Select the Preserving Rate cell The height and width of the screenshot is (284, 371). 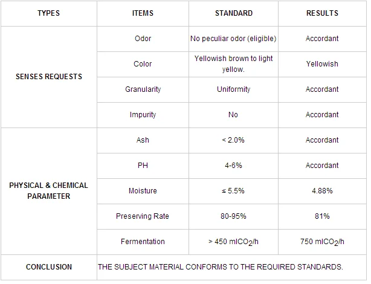143,216
